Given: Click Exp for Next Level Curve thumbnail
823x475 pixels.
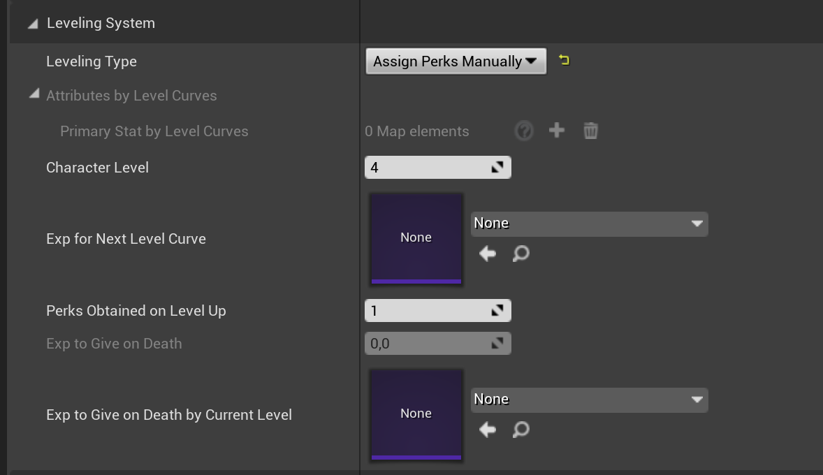Looking at the screenshot, I should coord(416,239).
